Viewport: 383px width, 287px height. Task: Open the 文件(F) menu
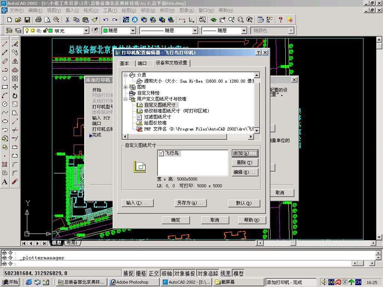[x=16, y=11]
